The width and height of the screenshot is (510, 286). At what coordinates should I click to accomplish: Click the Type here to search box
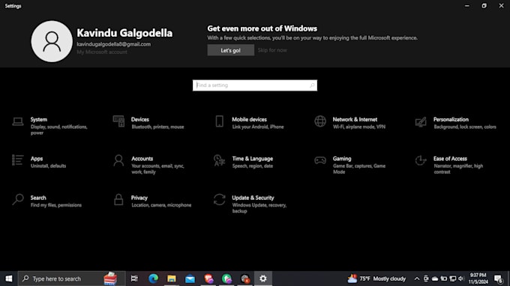coord(71,279)
